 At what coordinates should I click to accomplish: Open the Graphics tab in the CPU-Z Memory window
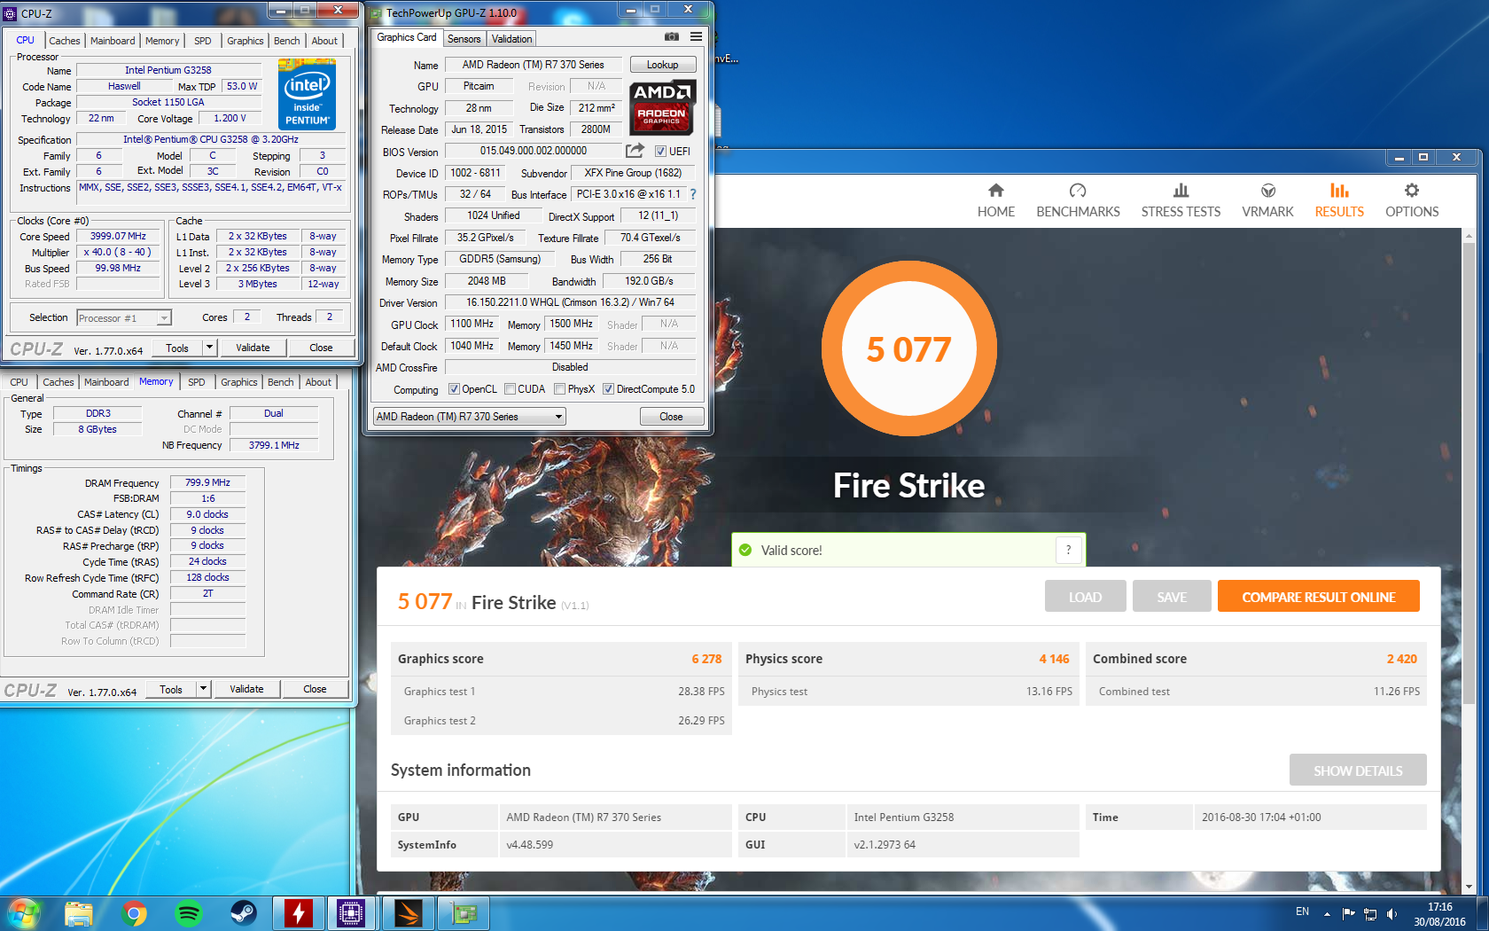tap(238, 382)
